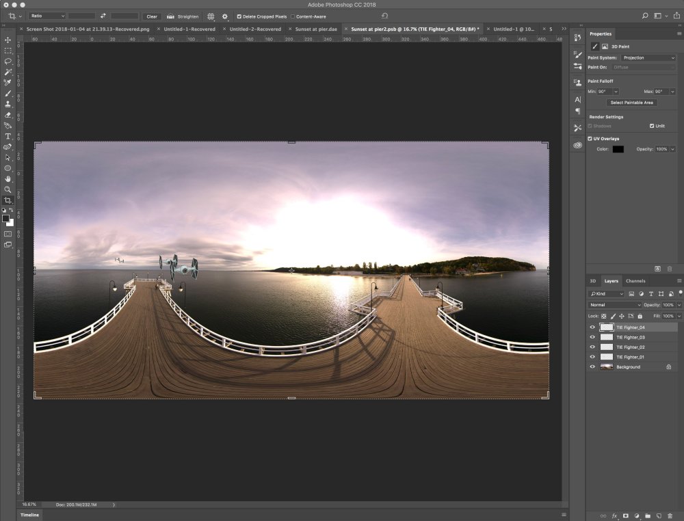This screenshot has width=684, height=521.
Task: Select the Eyedropper tool
Action: click(x=8, y=83)
